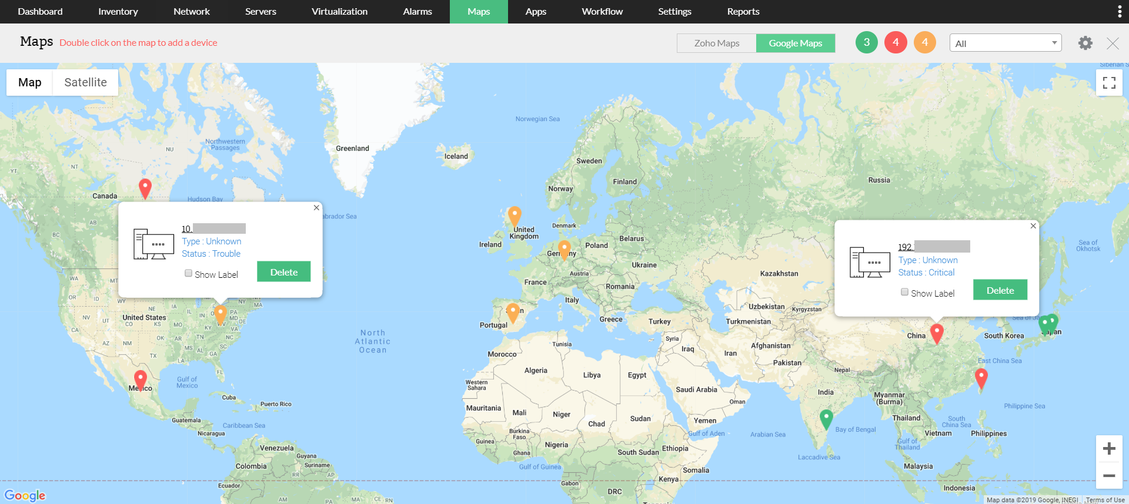
Task: Filter by orange trouble-status count 4
Action: [925, 42]
